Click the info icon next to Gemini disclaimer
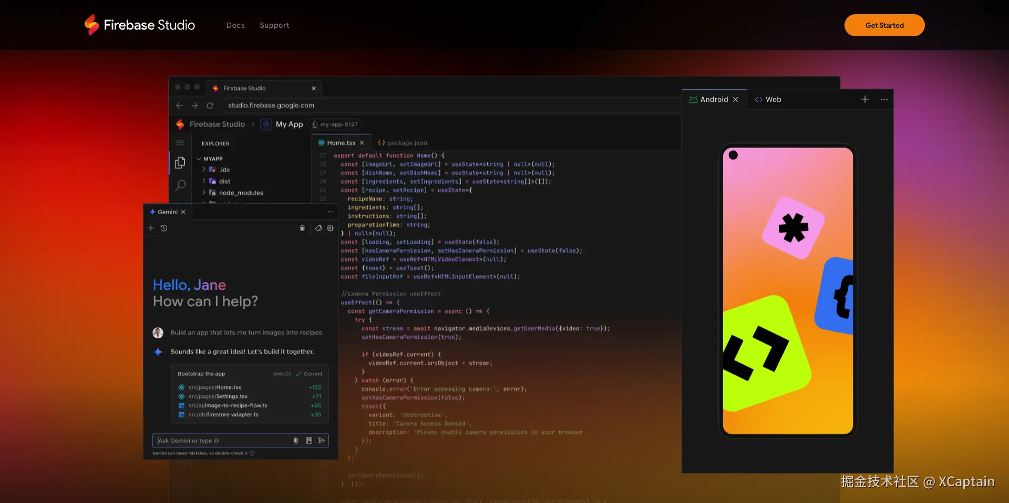The height and width of the screenshot is (503, 1009). click(x=252, y=453)
